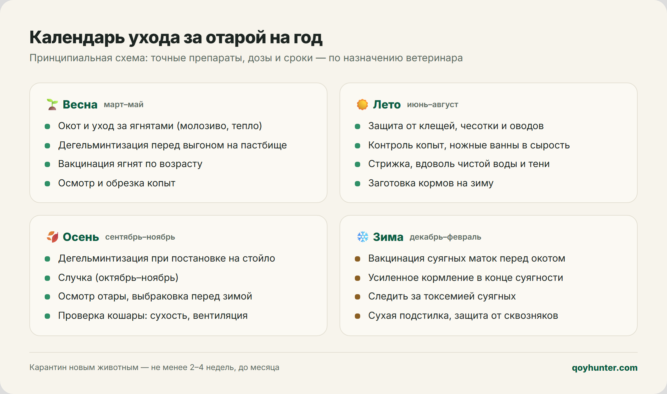Click the Лето heading

pos(387,104)
